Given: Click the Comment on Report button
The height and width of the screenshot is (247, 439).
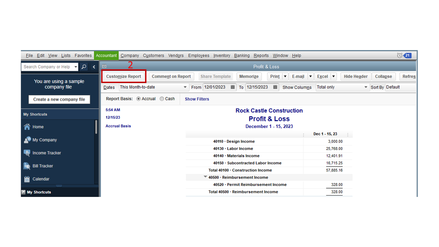Looking at the screenshot, I should tap(171, 76).
